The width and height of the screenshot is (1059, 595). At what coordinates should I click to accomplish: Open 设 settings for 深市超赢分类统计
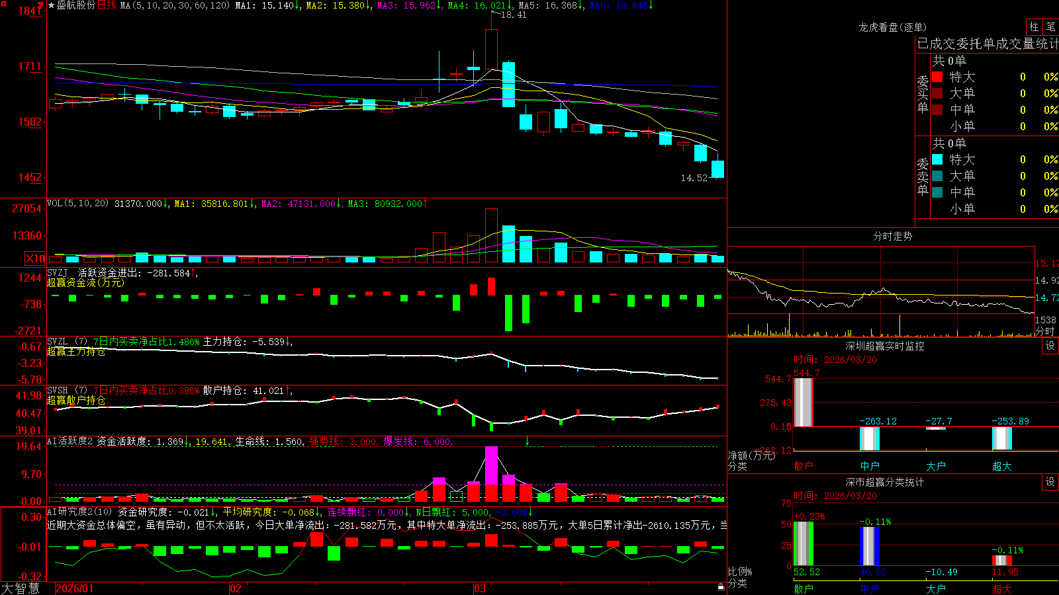pyautogui.click(x=1050, y=482)
